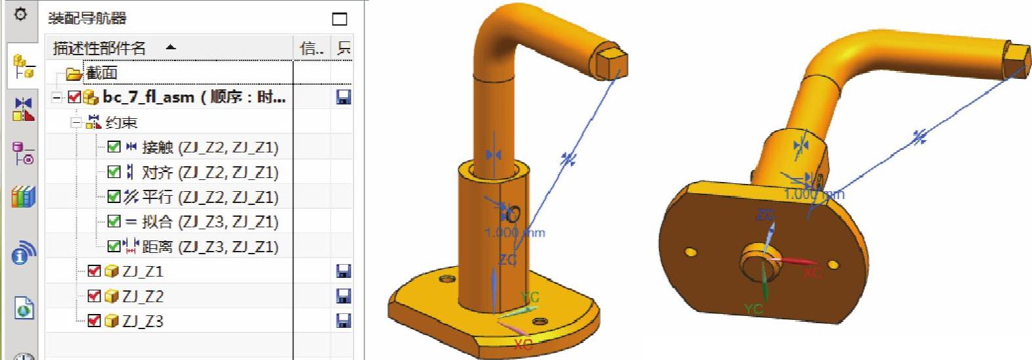The width and height of the screenshot is (1032, 360).
Task: Select the ZJ_Z2 component name
Action: click(143, 296)
